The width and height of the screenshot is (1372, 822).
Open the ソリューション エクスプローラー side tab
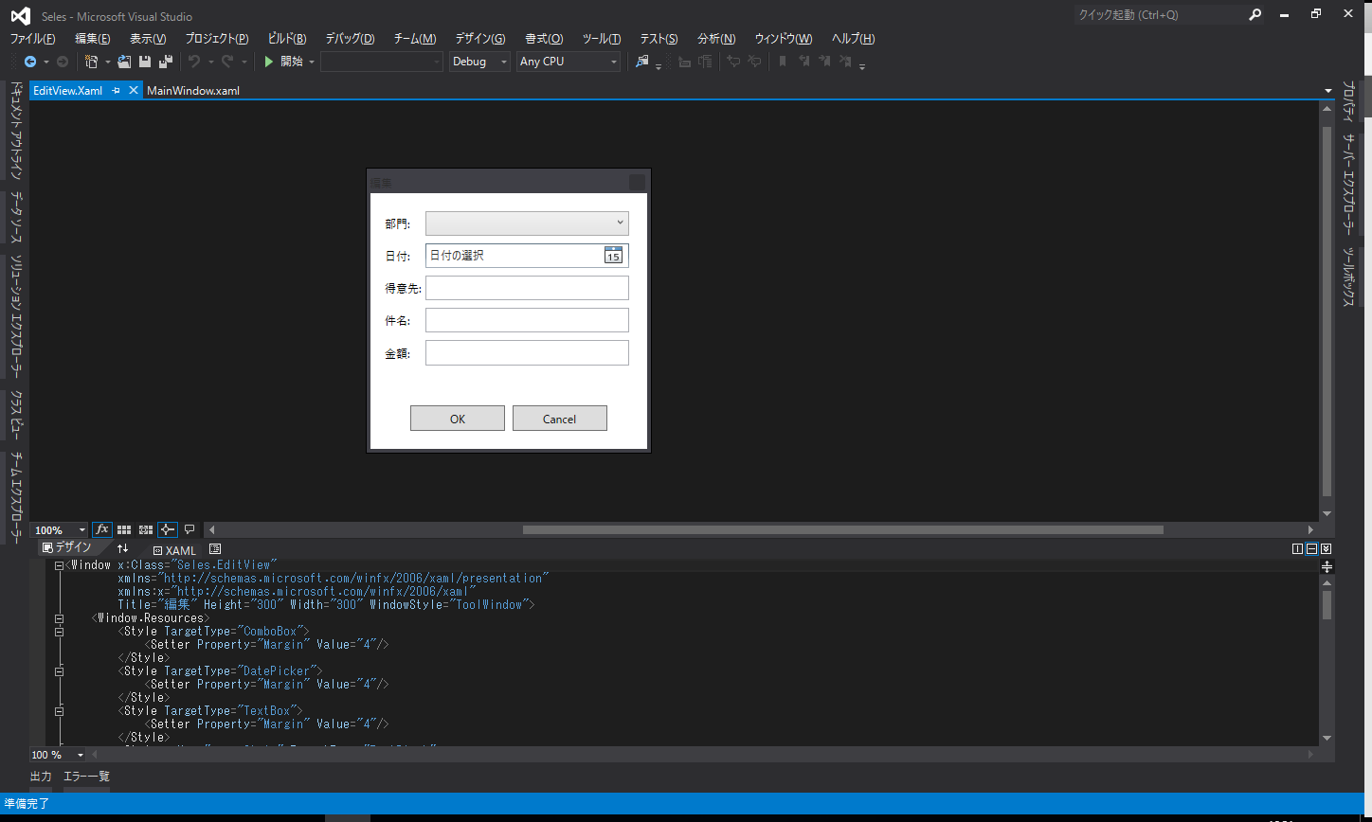16,316
